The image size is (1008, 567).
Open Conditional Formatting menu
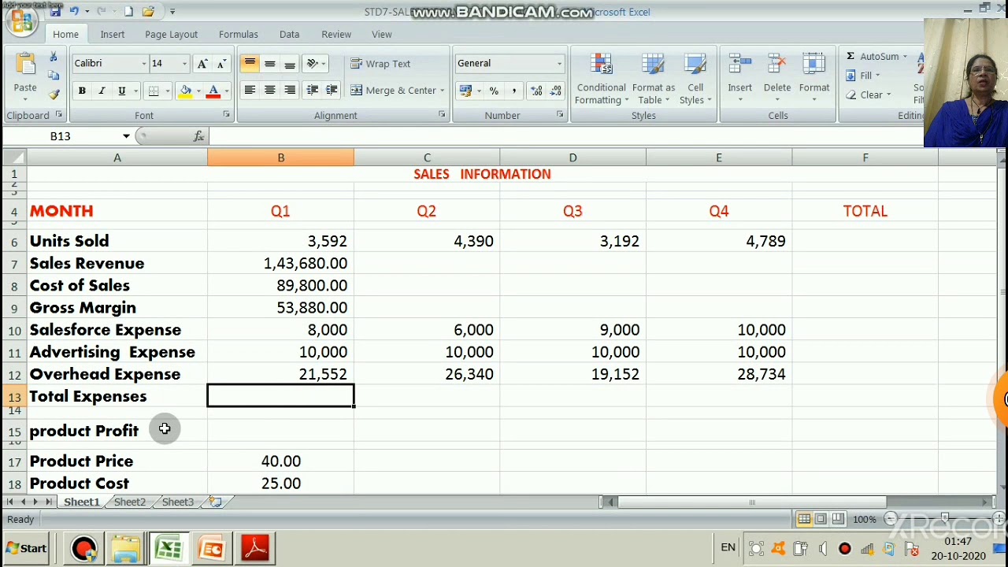pyautogui.click(x=601, y=79)
